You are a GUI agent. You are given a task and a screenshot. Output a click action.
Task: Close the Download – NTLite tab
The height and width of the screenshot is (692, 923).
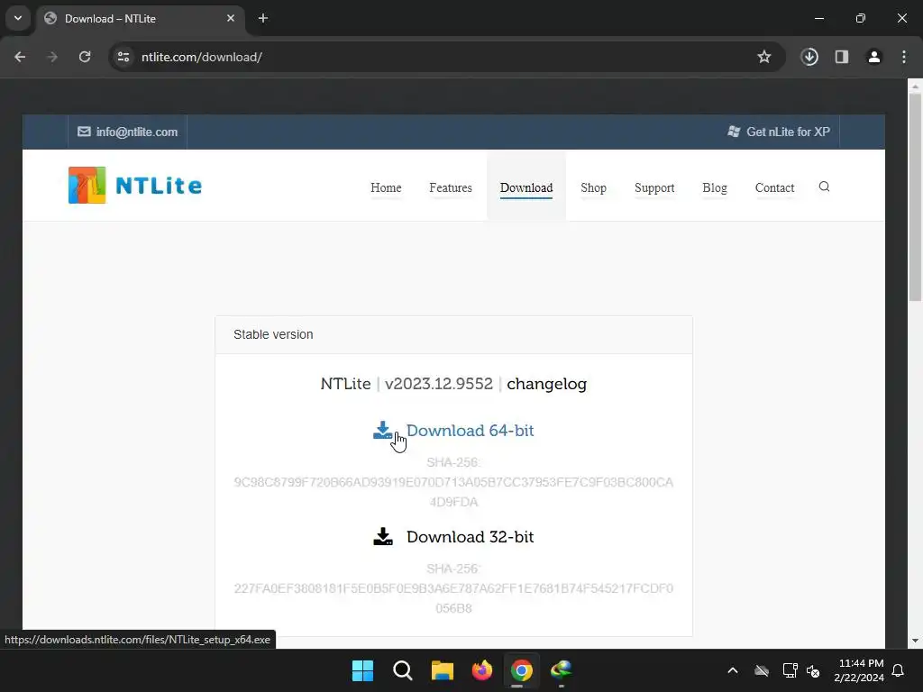tap(231, 18)
